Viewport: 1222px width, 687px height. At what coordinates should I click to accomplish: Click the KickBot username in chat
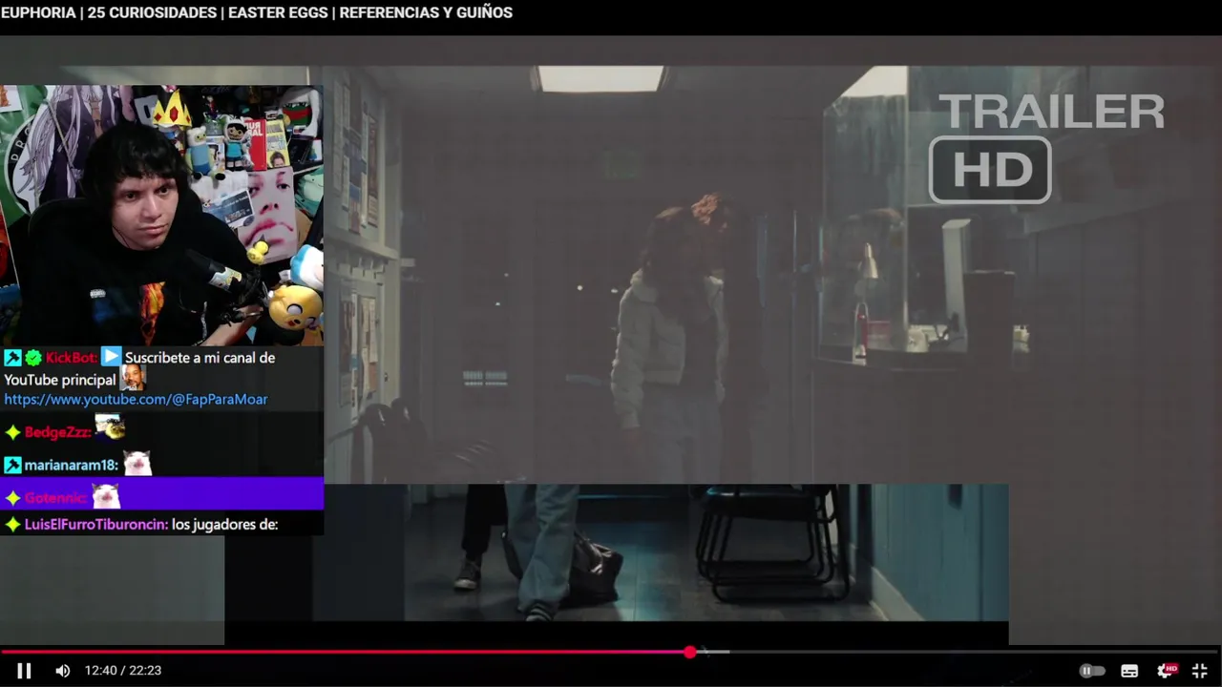point(72,358)
